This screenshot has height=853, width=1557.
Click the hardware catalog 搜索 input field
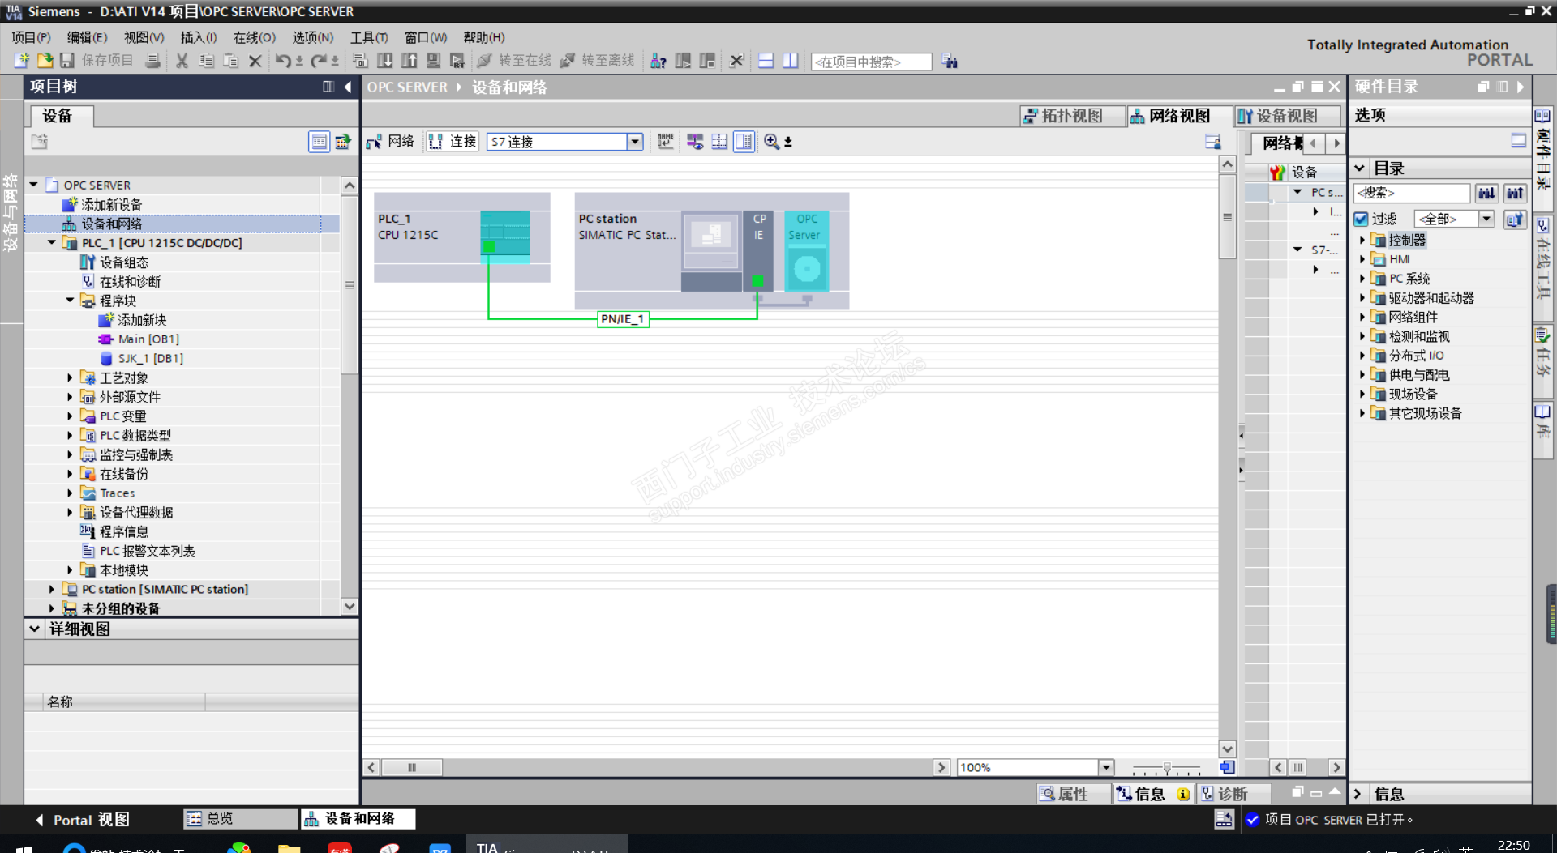[1412, 193]
